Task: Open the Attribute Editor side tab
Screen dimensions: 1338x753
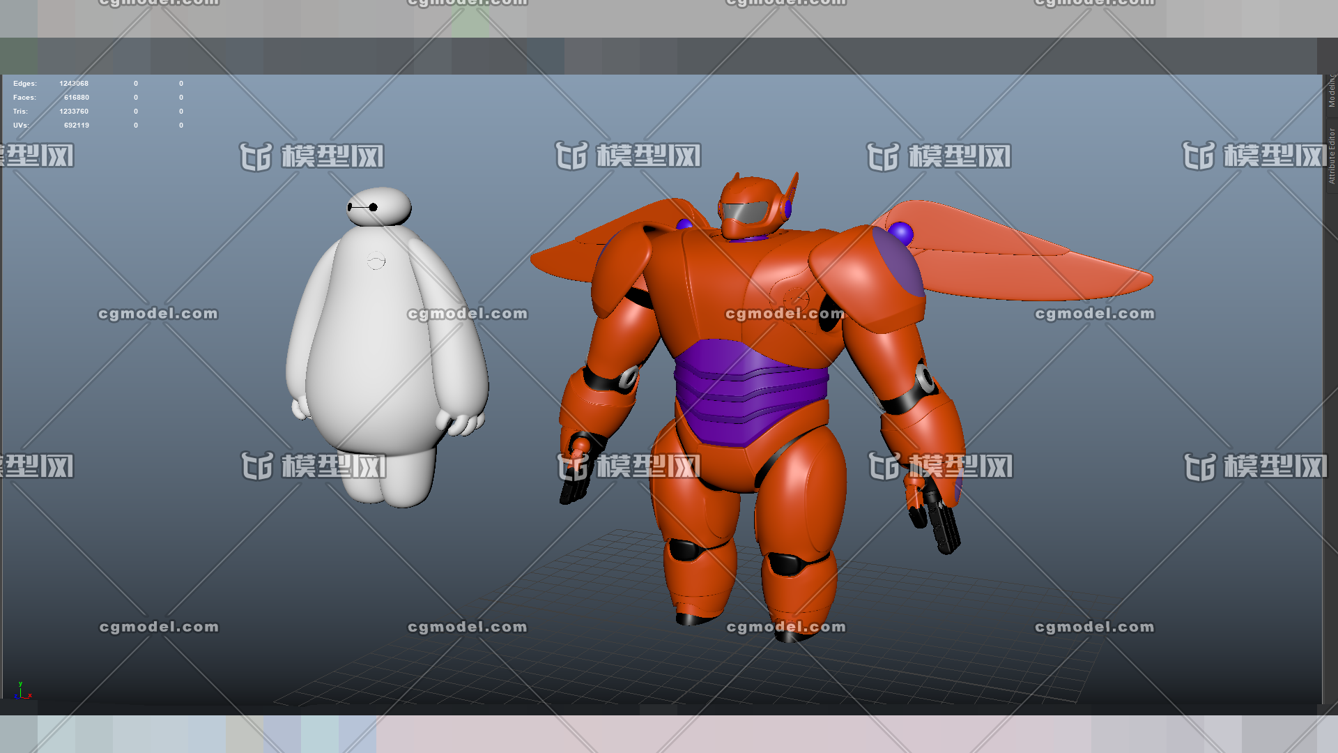Action: 1331,155
